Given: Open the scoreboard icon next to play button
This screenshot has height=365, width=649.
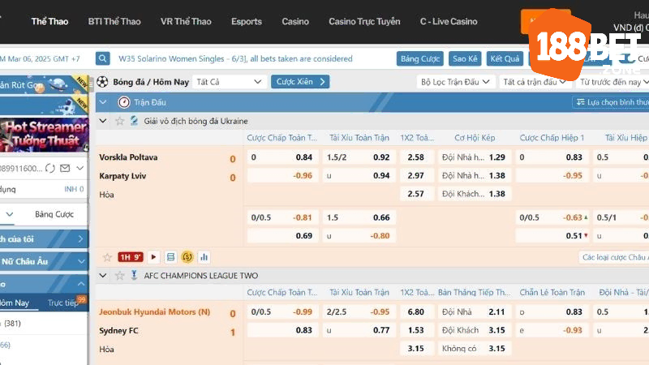Looking at the screenshot, I should coord(170,257).
